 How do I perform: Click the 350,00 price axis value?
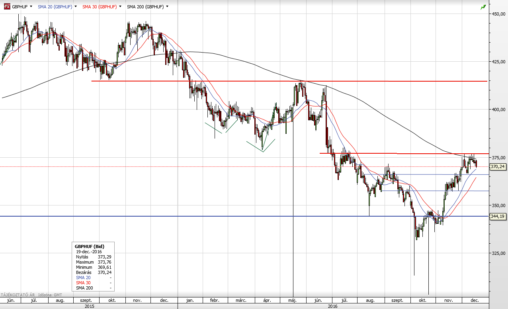pos(499,205)
